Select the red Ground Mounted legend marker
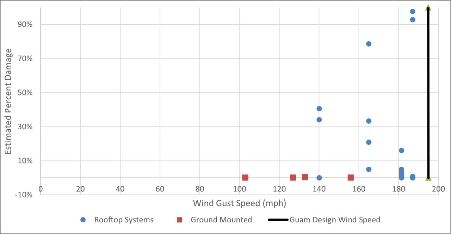 point(179,220)
